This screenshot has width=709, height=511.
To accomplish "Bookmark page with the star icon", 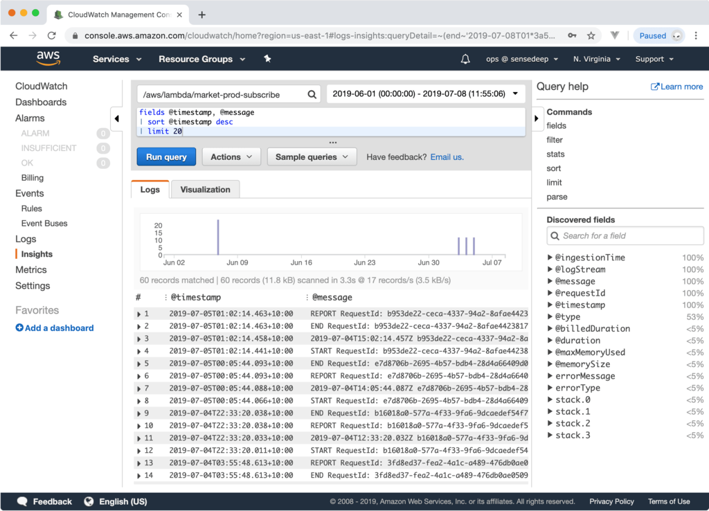I will click(x=591, y=35).
